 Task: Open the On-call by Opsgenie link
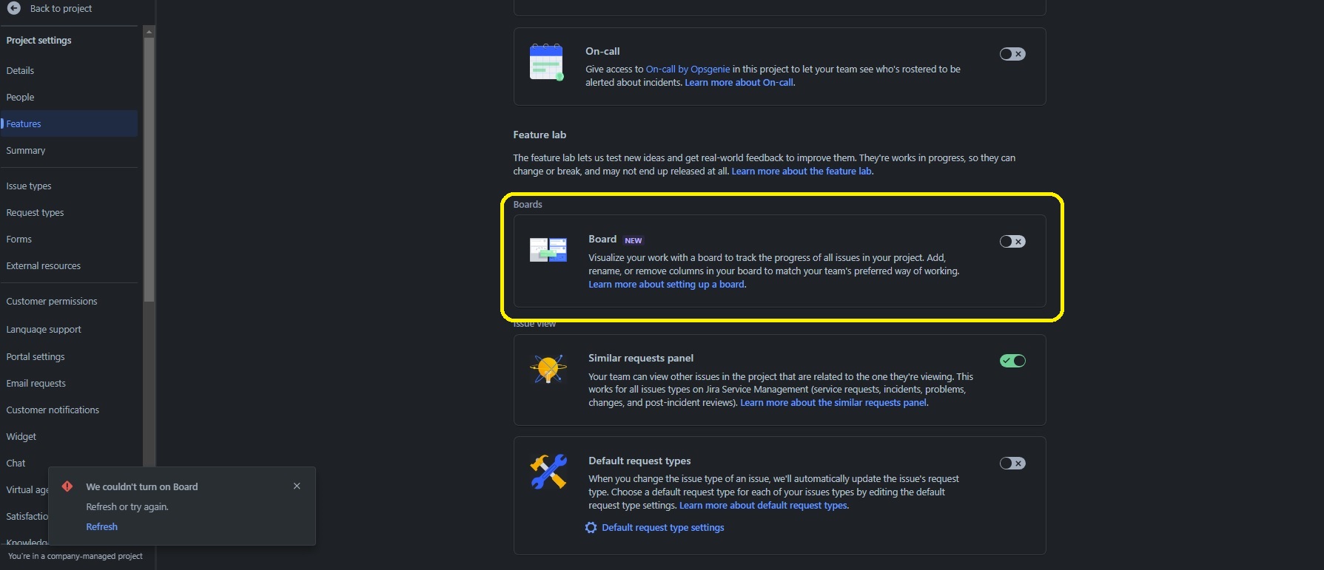click(688, 69)
